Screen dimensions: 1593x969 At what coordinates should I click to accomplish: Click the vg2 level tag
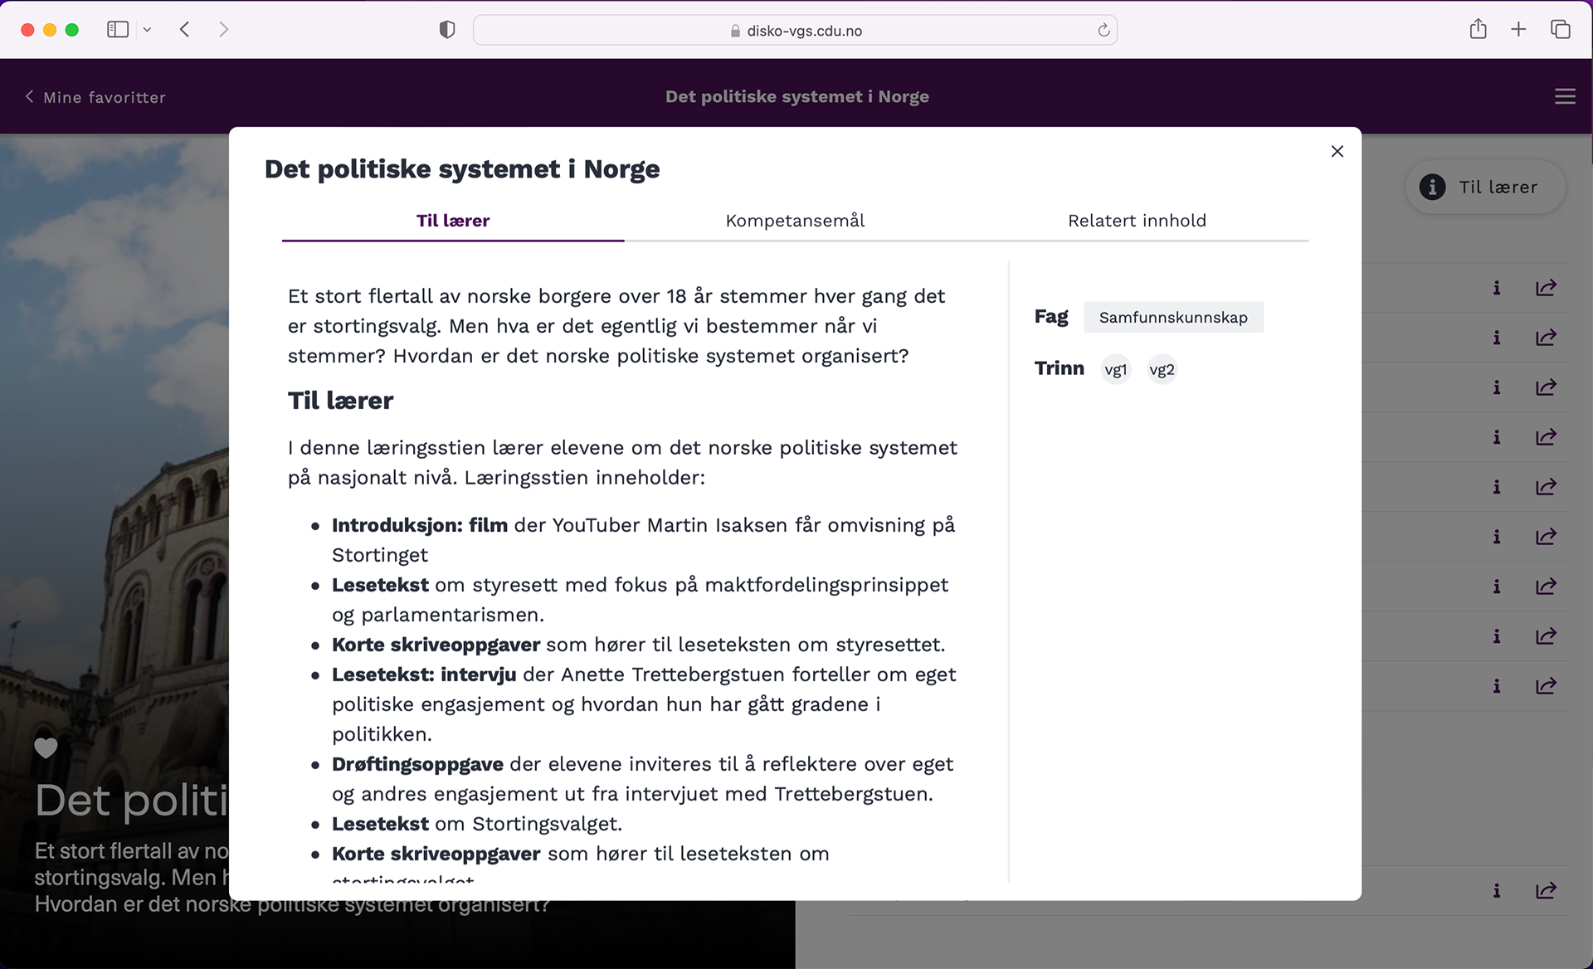1162,370
